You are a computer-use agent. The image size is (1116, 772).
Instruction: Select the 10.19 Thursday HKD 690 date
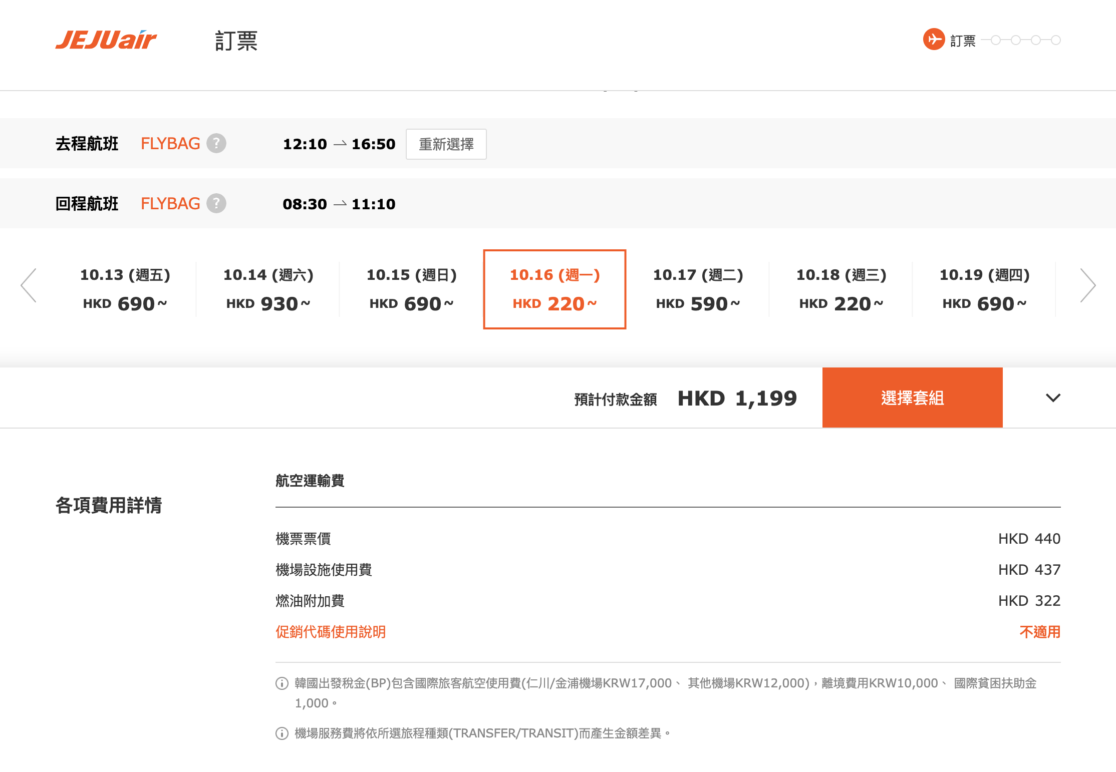[x=985, y=289]
